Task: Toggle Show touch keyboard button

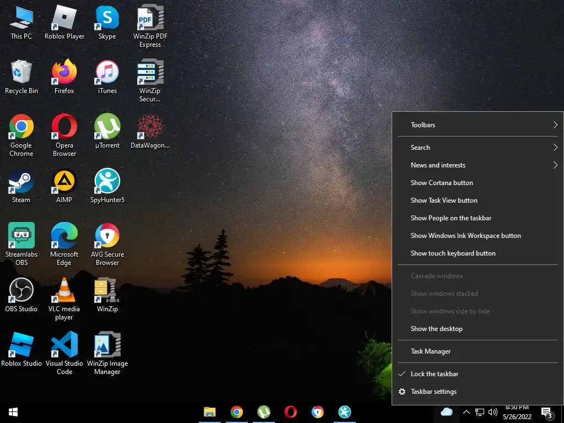Action: [478, 253]
